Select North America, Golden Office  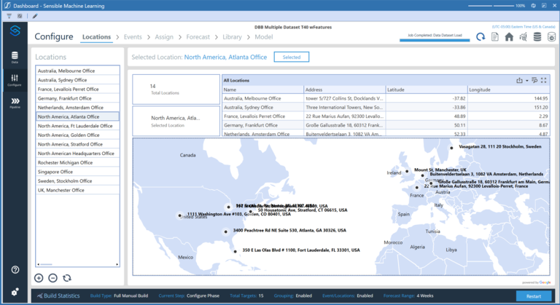(x=77, y=135)
